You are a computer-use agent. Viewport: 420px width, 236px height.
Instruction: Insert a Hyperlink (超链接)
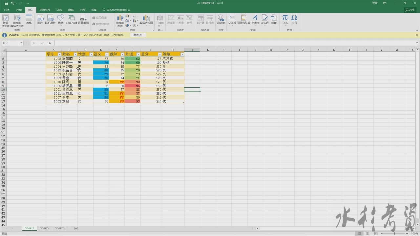tap(221, 20)
